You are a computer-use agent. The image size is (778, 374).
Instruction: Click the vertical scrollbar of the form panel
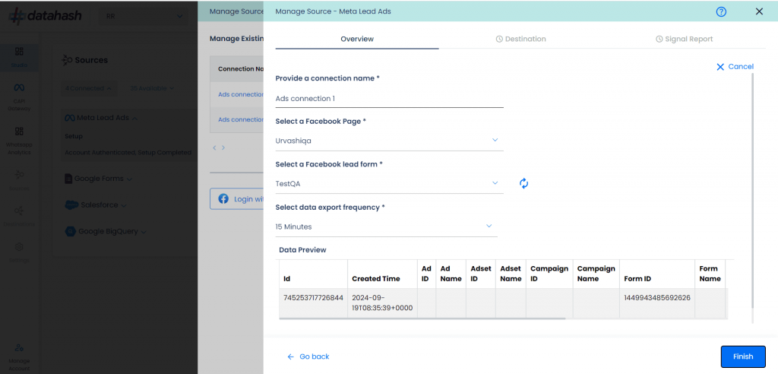point(753,190)
